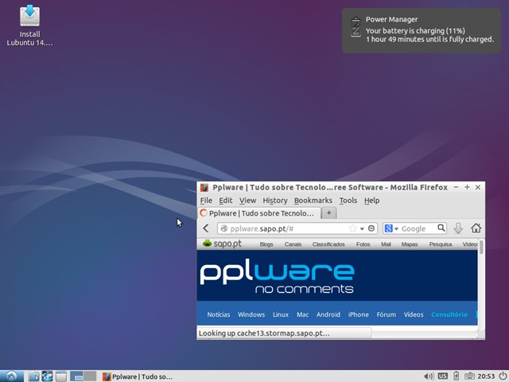Switch to the second workspace in pager

point(90,376)
